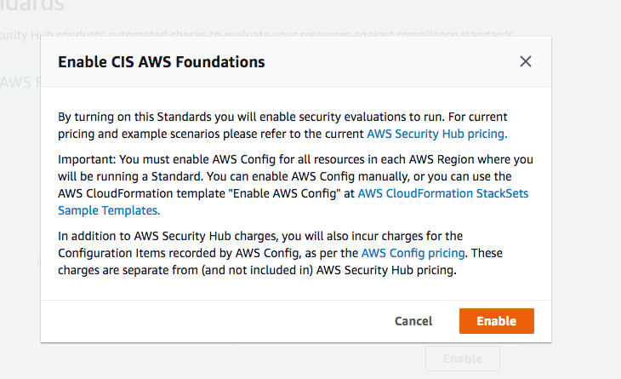The image size is (621, 379).
Task: Open AWS CloudFormation StackSets link
Action: 442,193
